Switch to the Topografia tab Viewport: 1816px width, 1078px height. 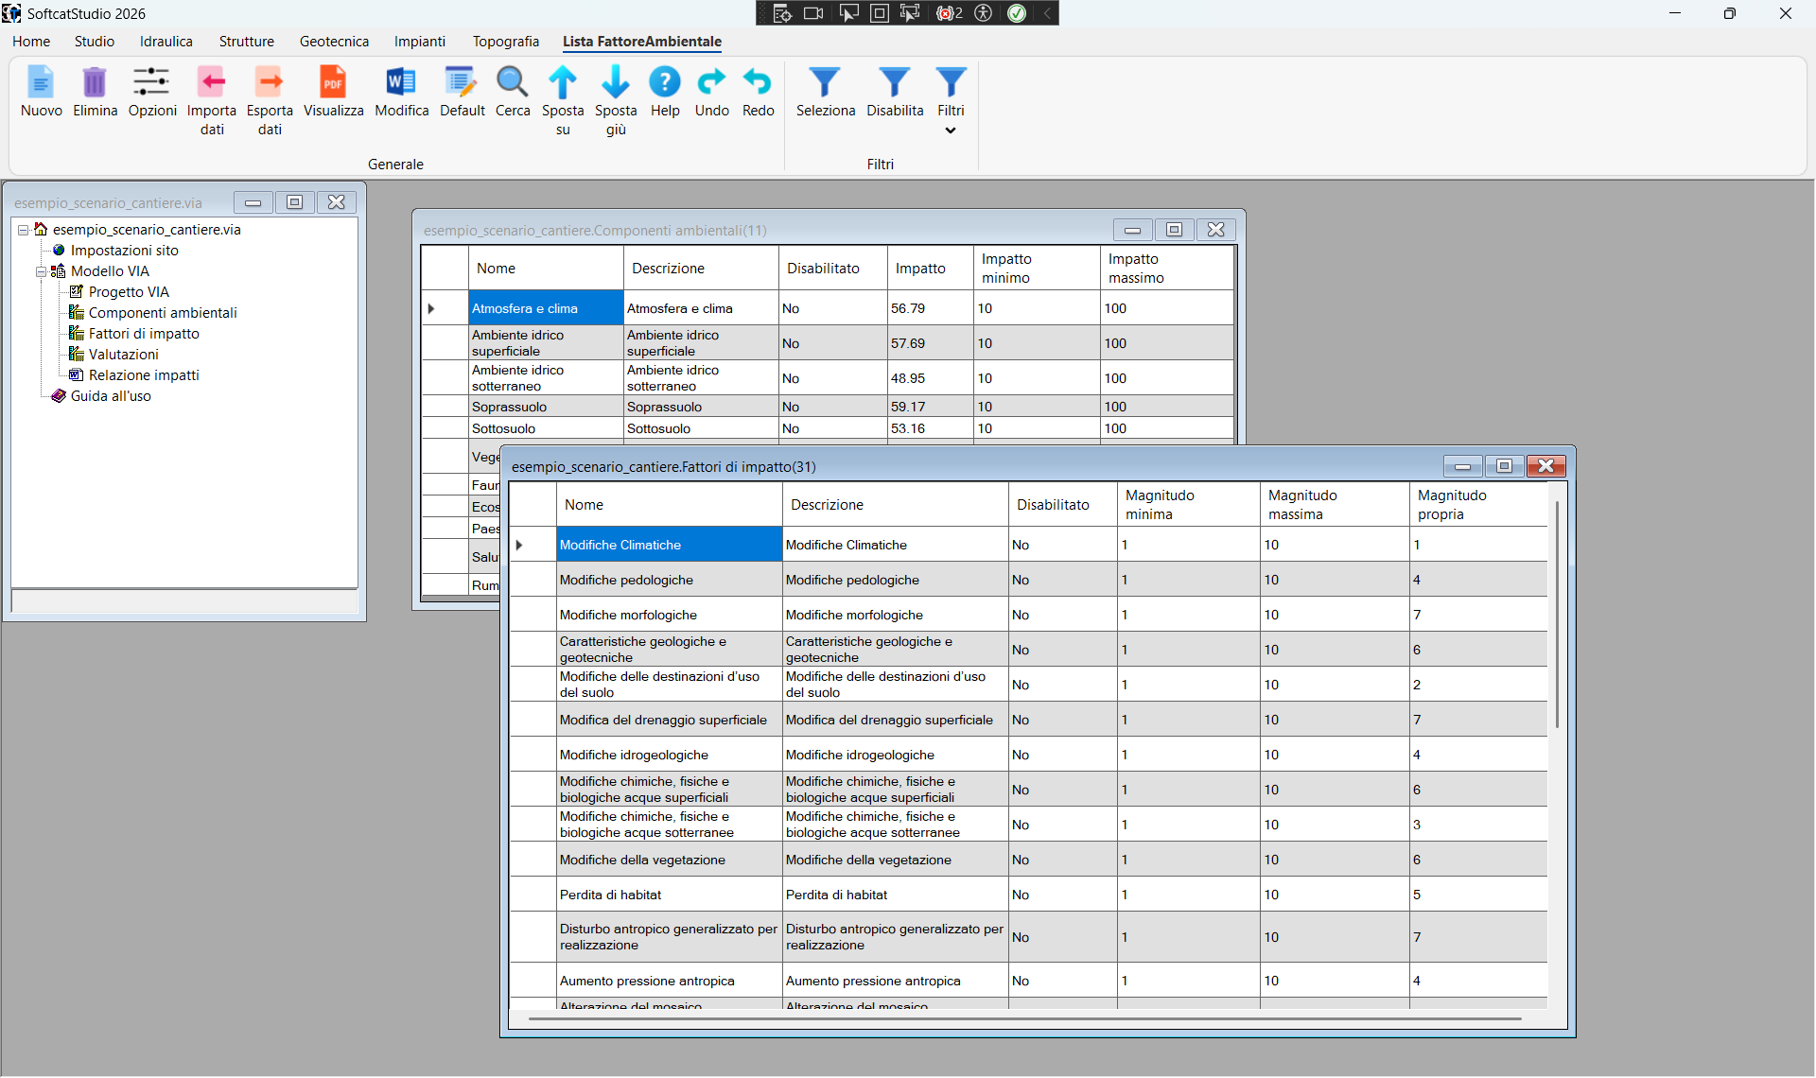[506, 42]
